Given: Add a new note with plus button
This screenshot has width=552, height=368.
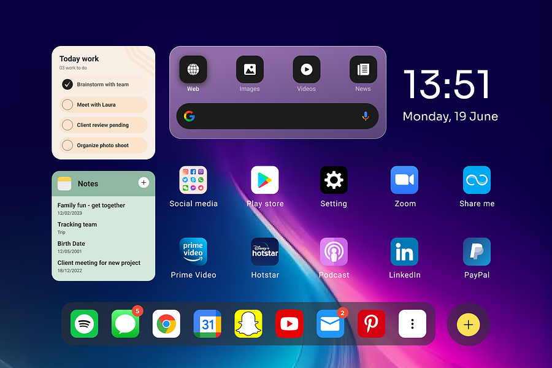Looking at the screenshot, I should coord(144,182).
